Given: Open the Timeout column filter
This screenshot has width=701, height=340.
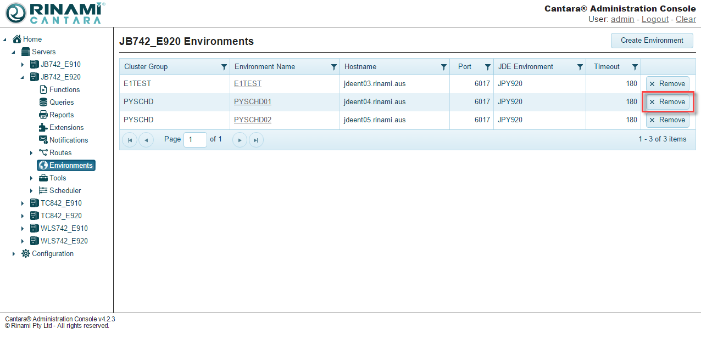Looking at the screenshot, I should (635, 67).
